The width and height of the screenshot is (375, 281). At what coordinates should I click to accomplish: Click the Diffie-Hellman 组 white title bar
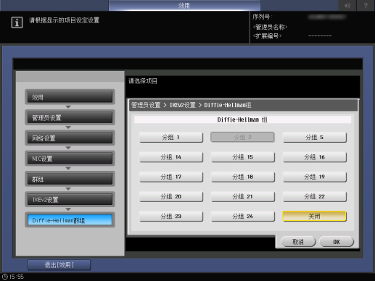[242, 119]
